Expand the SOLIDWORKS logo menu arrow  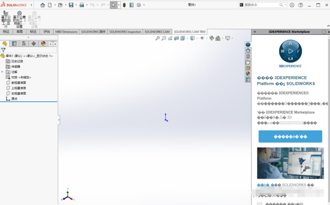pos(31,5)
